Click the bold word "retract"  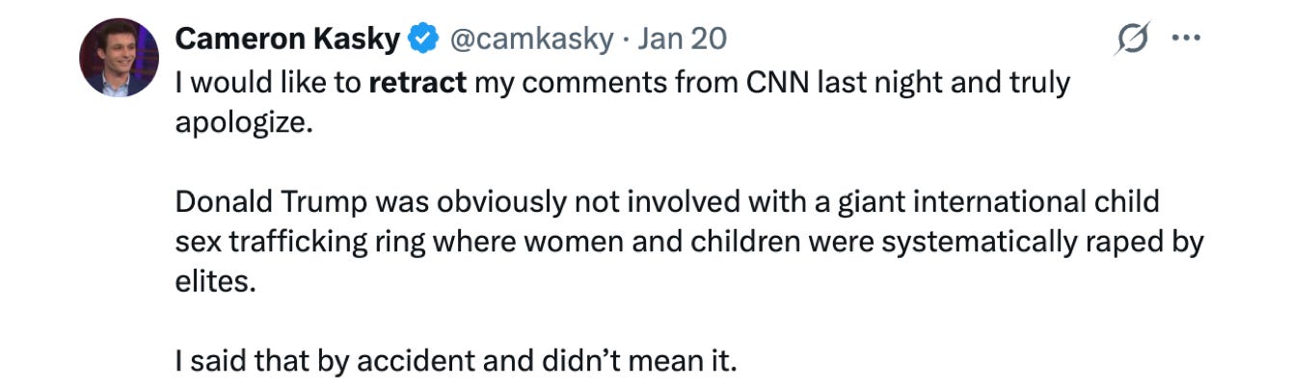pos(417,83)
